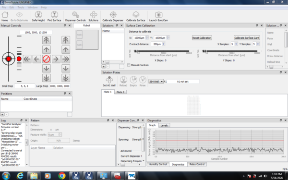Click the Home toolbar icon
The height and width of the screenshot is (180, 288).
tap(5, 16)
